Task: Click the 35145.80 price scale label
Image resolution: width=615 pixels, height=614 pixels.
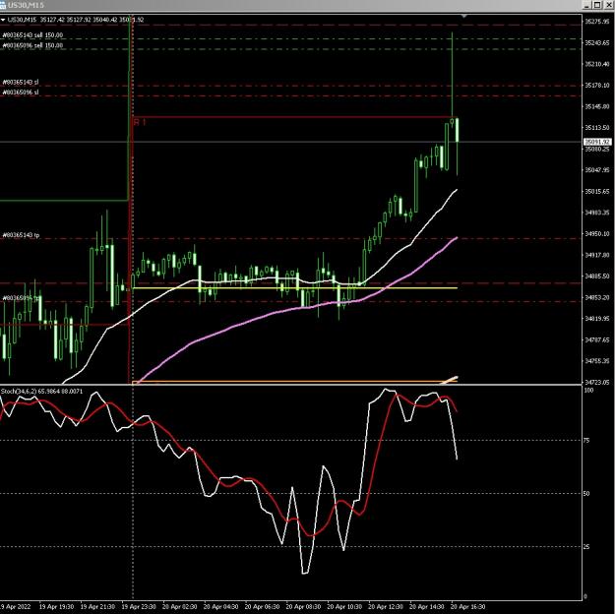Action: [x=597, y=106]
